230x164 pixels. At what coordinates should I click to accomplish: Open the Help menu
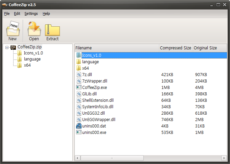click(x=46, y=14)
